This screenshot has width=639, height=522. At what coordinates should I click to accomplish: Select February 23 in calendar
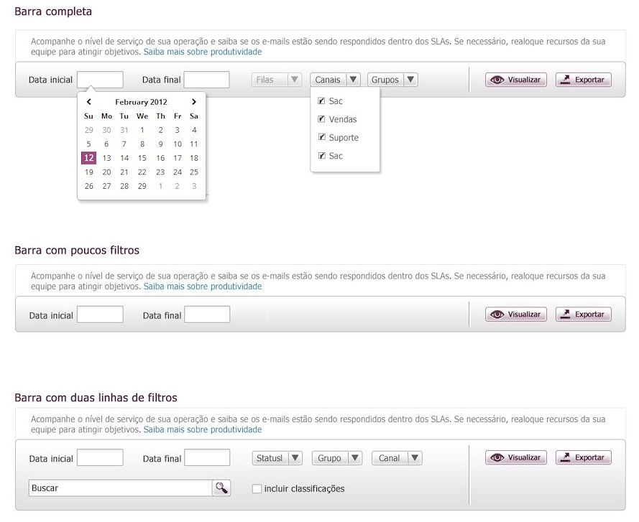click(160, 172)
